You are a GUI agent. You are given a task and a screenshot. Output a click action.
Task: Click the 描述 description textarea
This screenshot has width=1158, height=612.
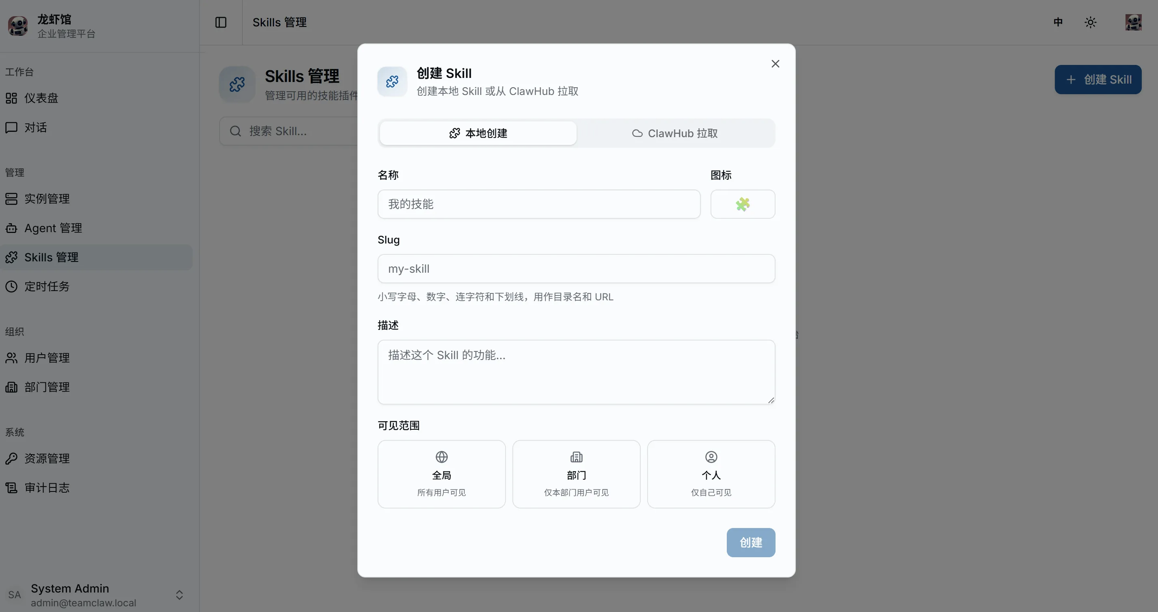click(576, 372)
